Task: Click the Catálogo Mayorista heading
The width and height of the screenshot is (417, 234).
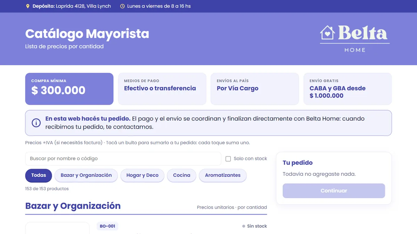Action: tap(87, 34)
